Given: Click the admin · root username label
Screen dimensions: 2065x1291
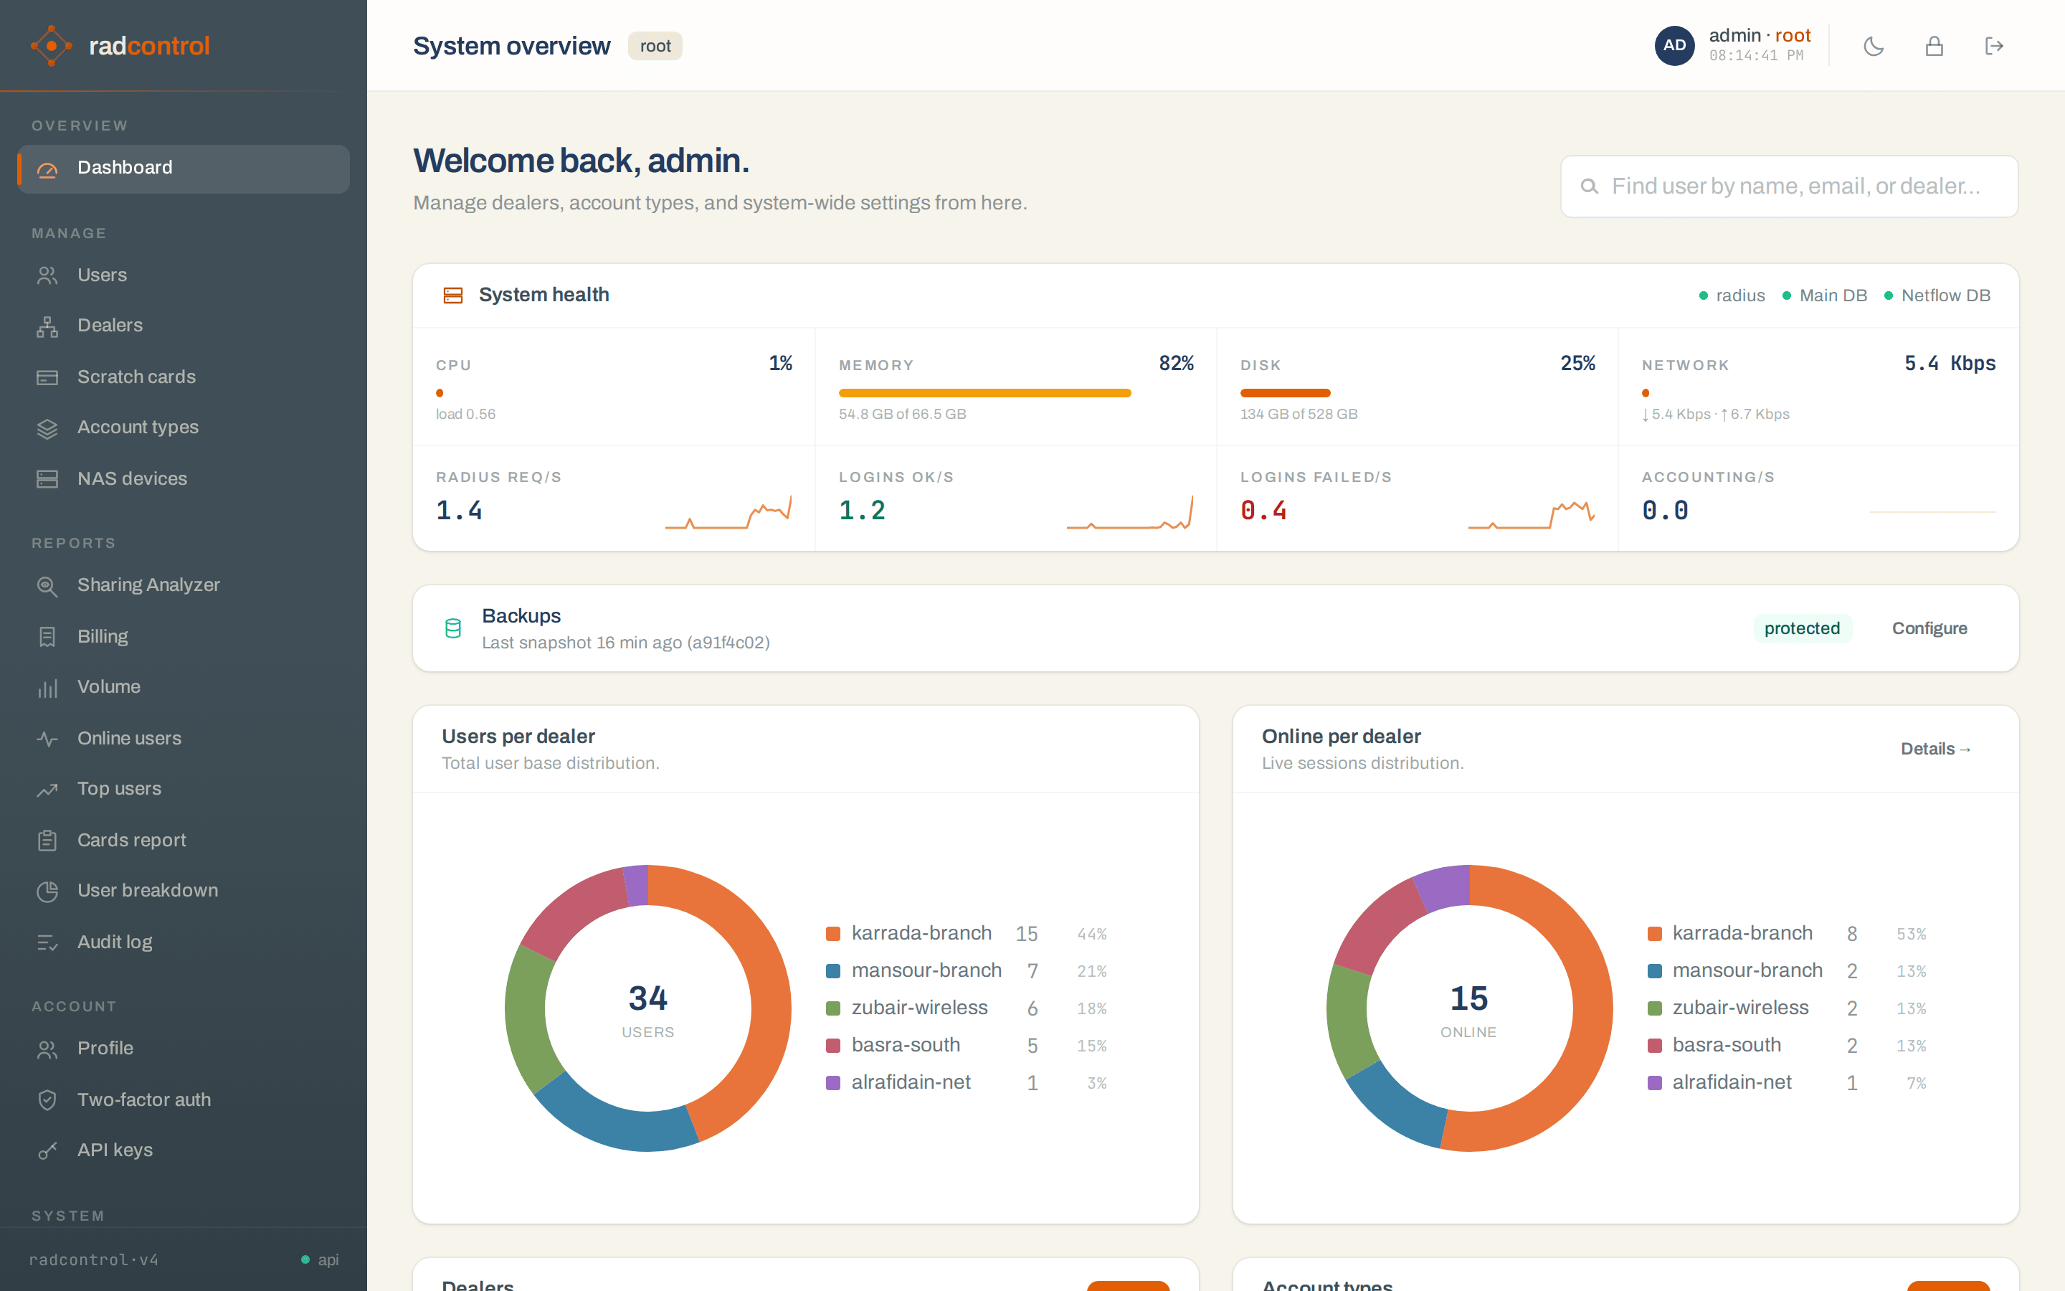Looking at the screenshot, I should point(1760,35).
